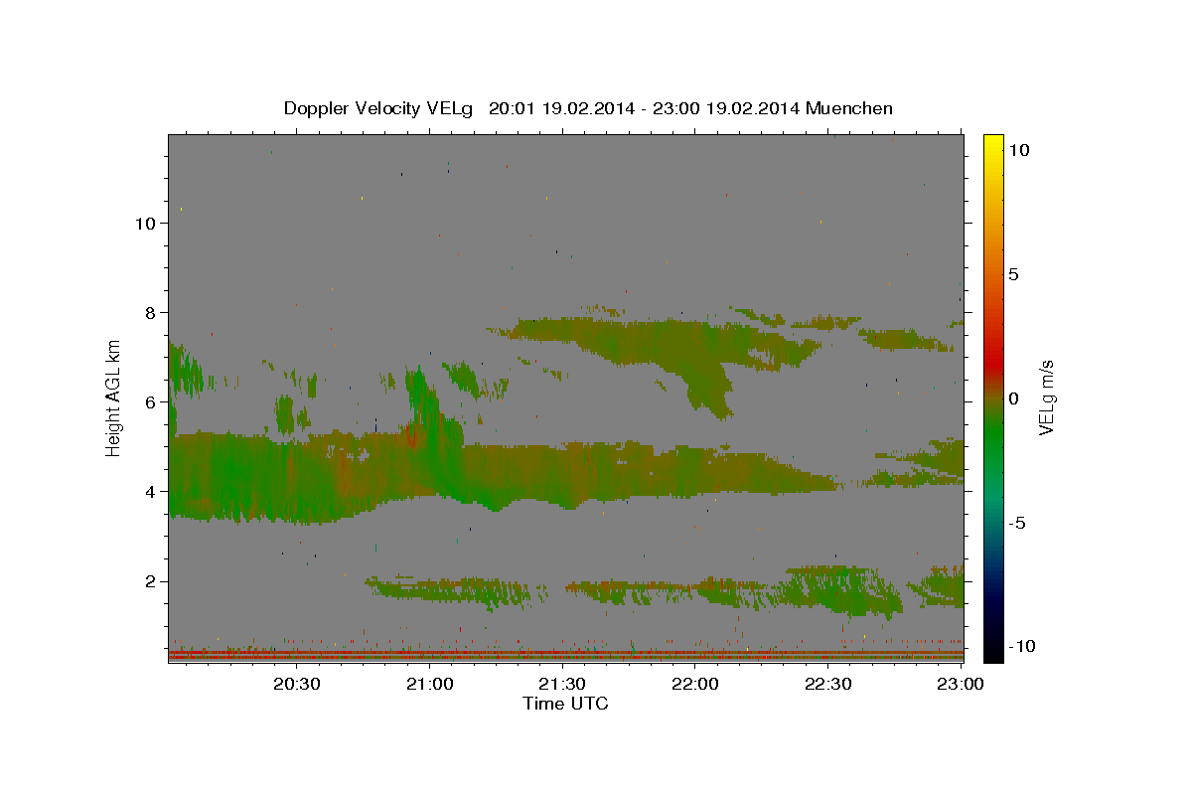
Task: Click the 'Muenchen' station name in title
Action: click(x=849, y=108)
